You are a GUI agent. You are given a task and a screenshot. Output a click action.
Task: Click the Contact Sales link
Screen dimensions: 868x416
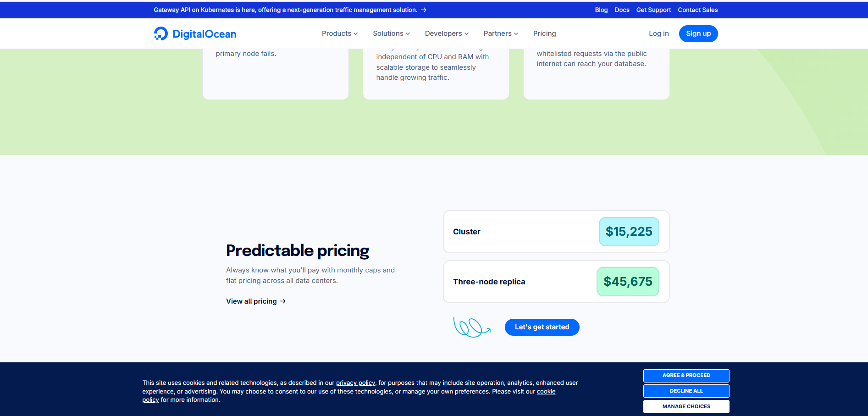point(697,10)
